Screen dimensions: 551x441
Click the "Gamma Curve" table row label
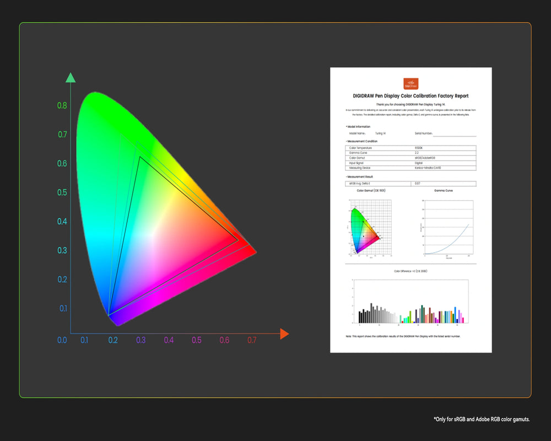[x=358, y=153]
